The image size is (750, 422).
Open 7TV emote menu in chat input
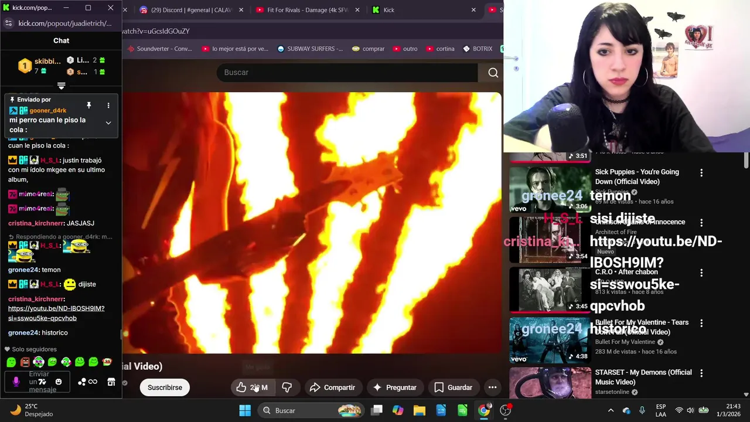[x=42, y=382]
